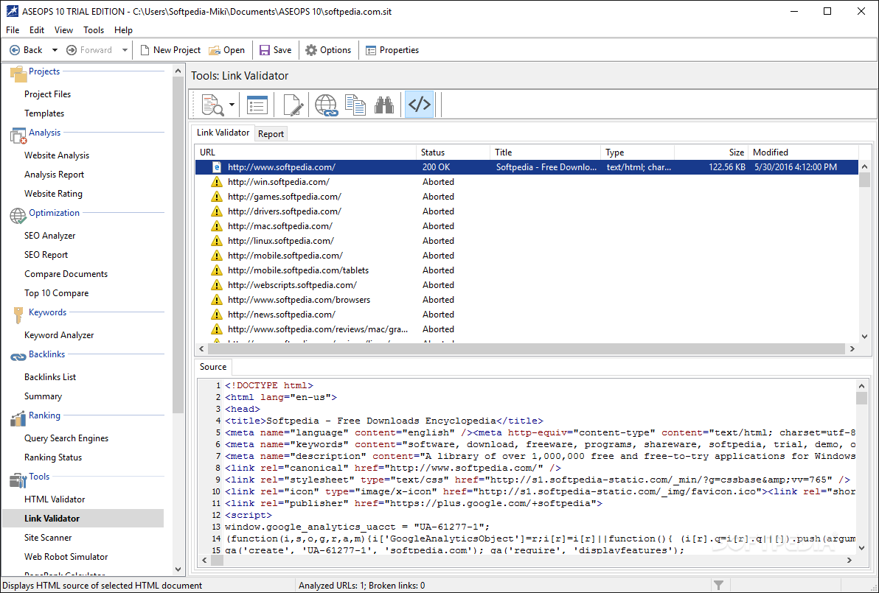This screenshot has height=593, width=879.
Task: Switch to the Report tab
Action: [271, 134]
